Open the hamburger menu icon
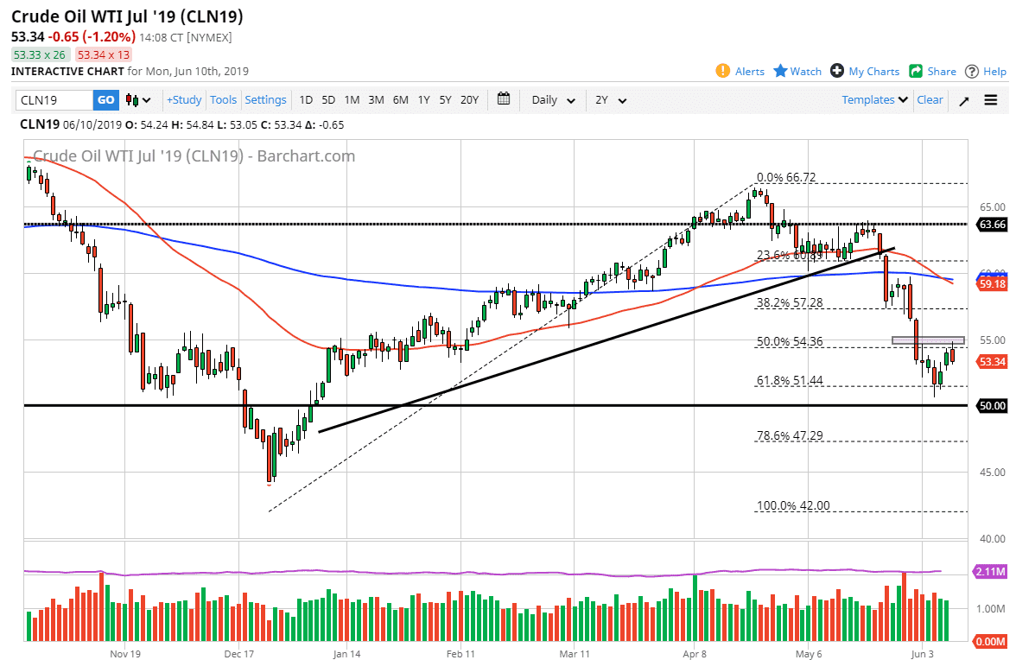This screenshot has height=660, width=1016. tap(991, 100)
